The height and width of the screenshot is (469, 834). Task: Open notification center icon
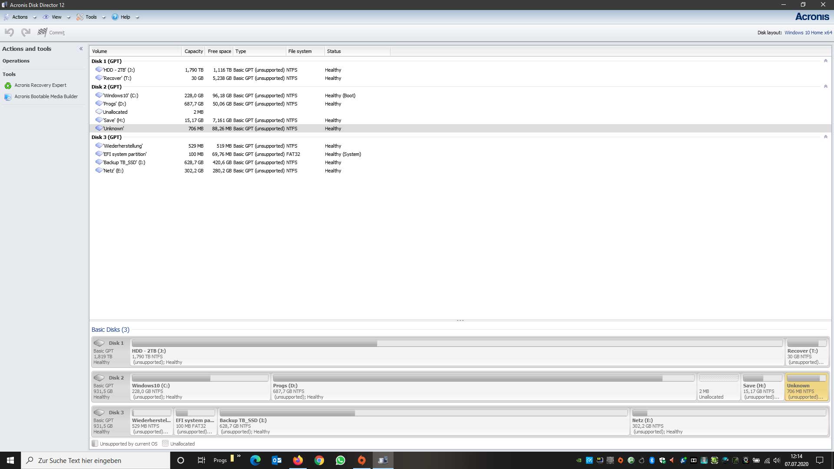tap(820, 460)
